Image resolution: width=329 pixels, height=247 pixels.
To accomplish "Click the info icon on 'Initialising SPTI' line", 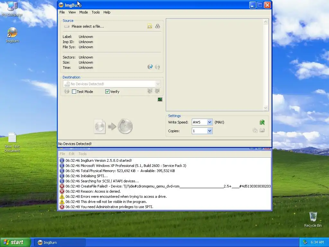I will [x=62, y=176].
